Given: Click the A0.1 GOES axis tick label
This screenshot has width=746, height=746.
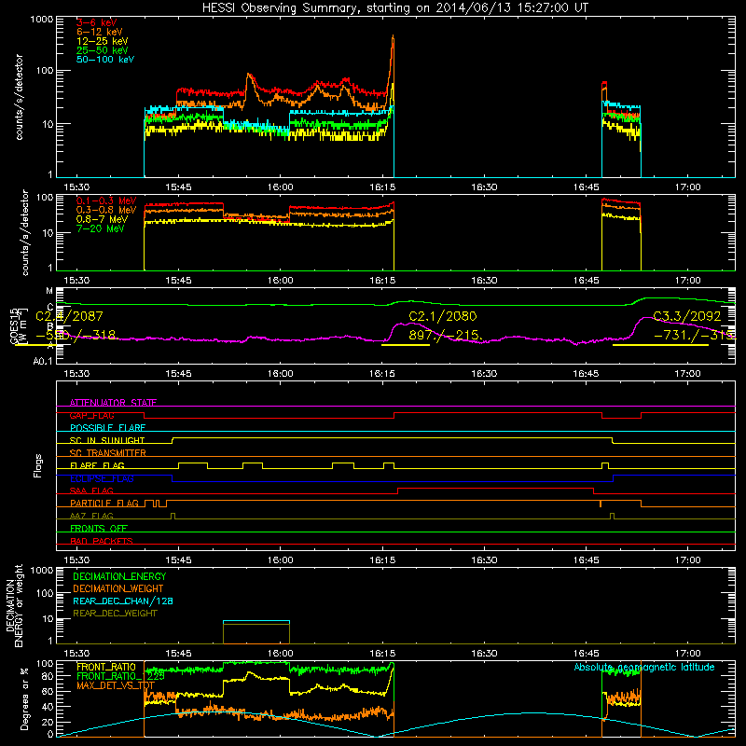Looking at the screenshot, I should point(43,362).
